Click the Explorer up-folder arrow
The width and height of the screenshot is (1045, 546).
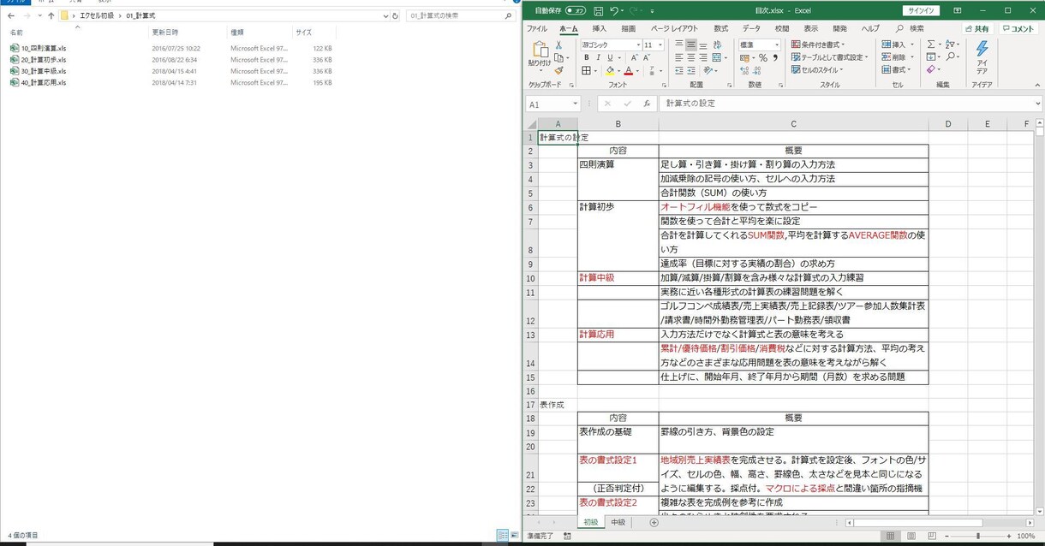tap(51, 15)
